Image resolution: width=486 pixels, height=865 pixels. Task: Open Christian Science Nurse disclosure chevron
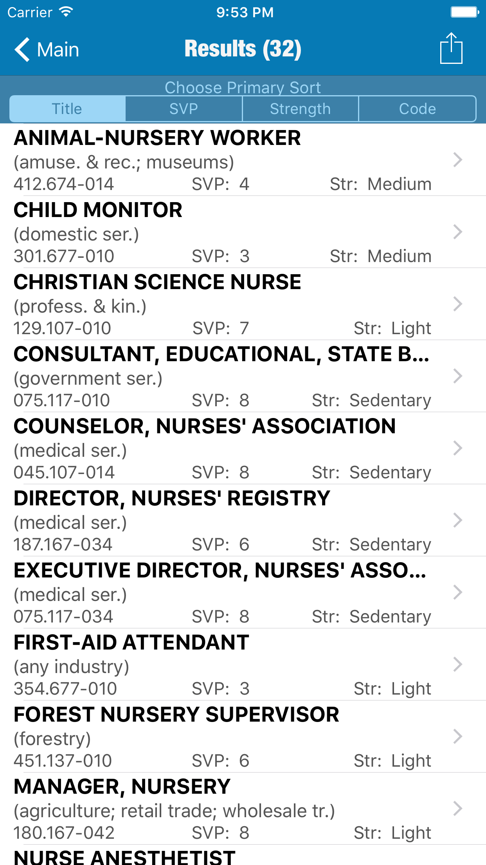click(457, 304)
